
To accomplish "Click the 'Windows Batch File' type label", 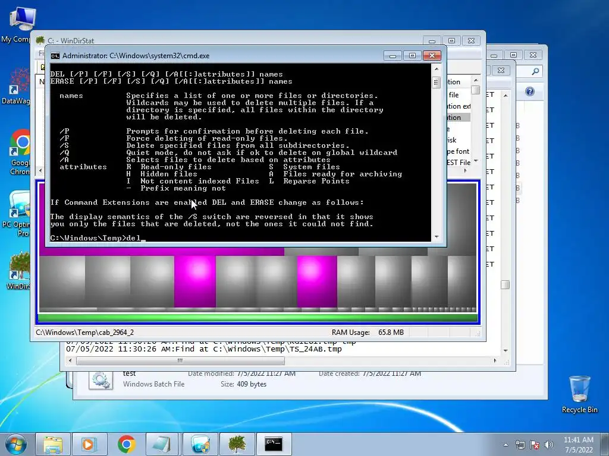I will pos(154,384).
